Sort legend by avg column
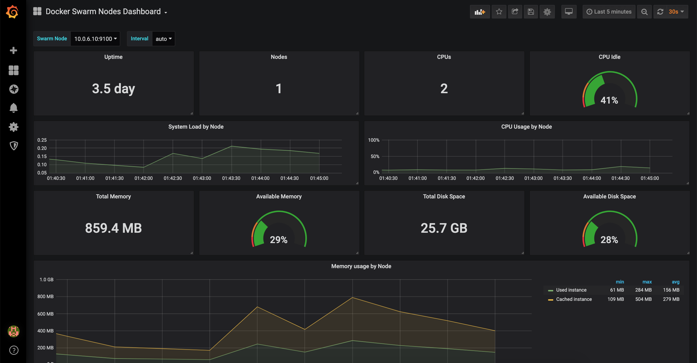 pos(675,282)
